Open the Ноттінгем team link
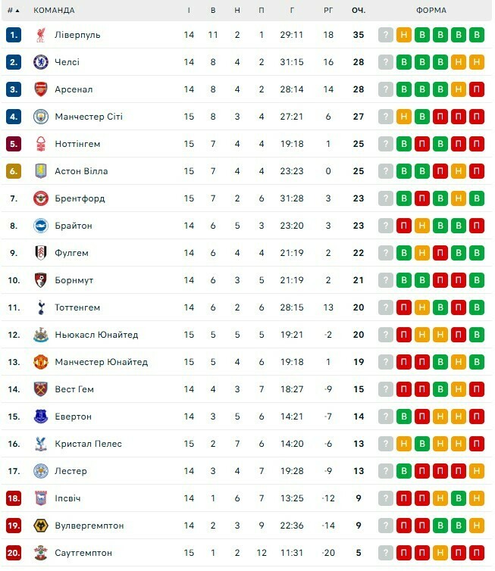 tap(77, 144)
